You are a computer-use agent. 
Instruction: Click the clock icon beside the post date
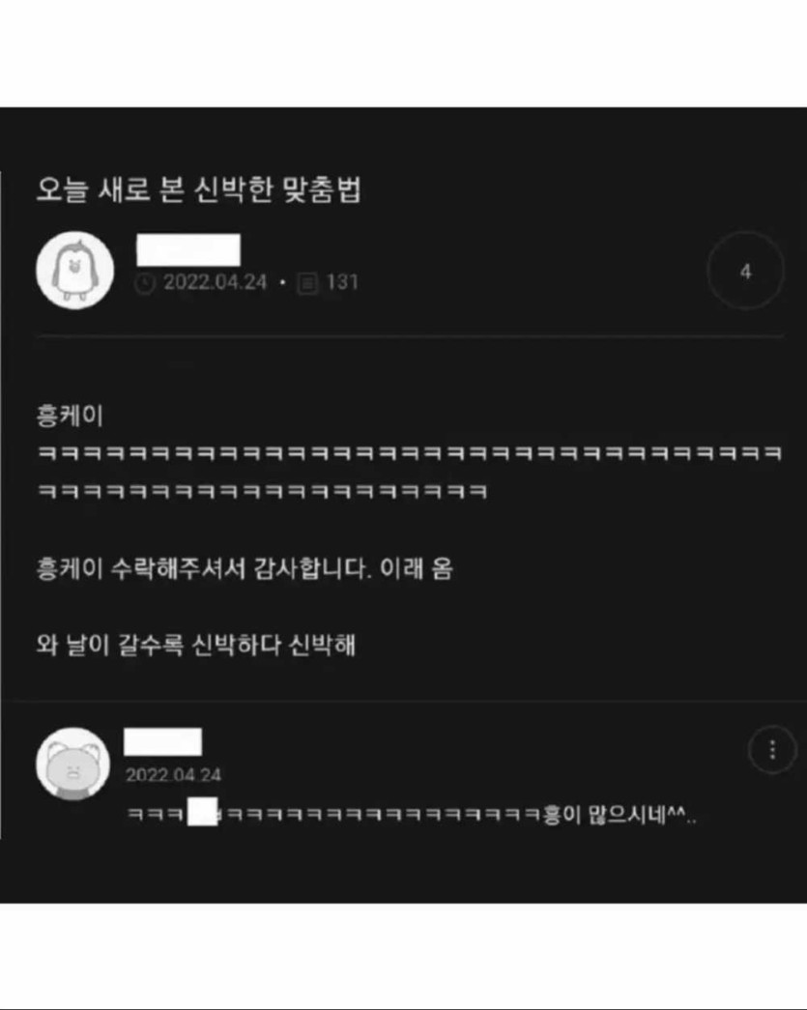(x=144, y=283)
